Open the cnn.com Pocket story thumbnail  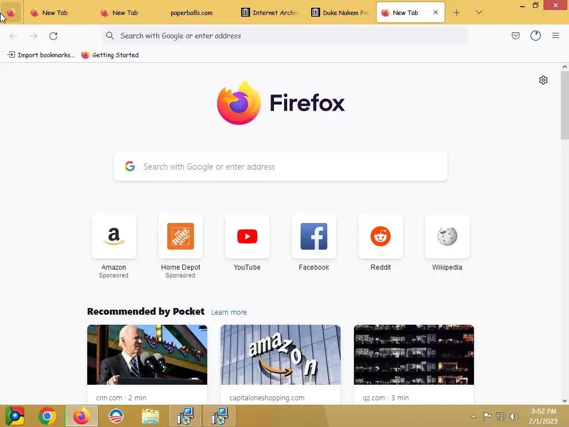click(x=147, y=355)
